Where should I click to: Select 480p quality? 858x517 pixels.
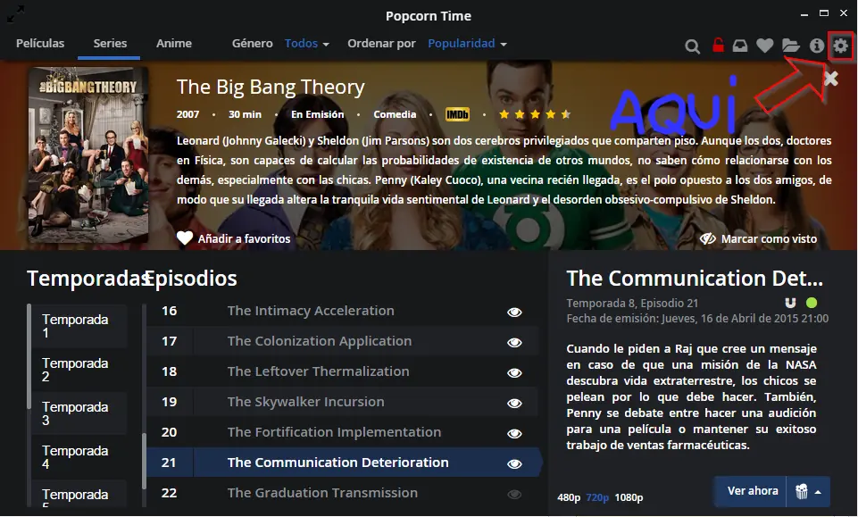(569, 497)
